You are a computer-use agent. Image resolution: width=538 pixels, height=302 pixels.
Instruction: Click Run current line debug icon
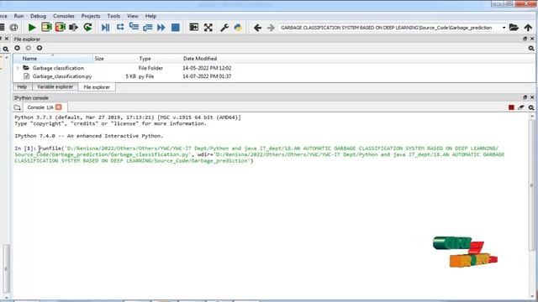120,28
